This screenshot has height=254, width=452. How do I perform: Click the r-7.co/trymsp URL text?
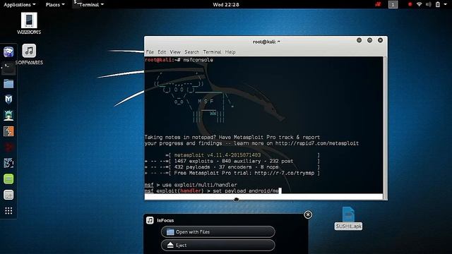click(x=285, y=173)
